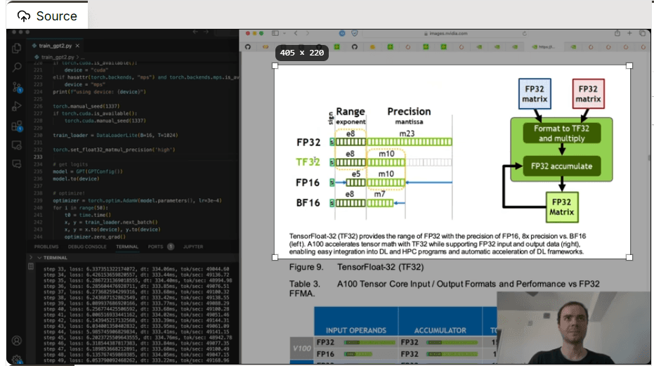Open the Run and Debug view

click(x=17, y=106)
